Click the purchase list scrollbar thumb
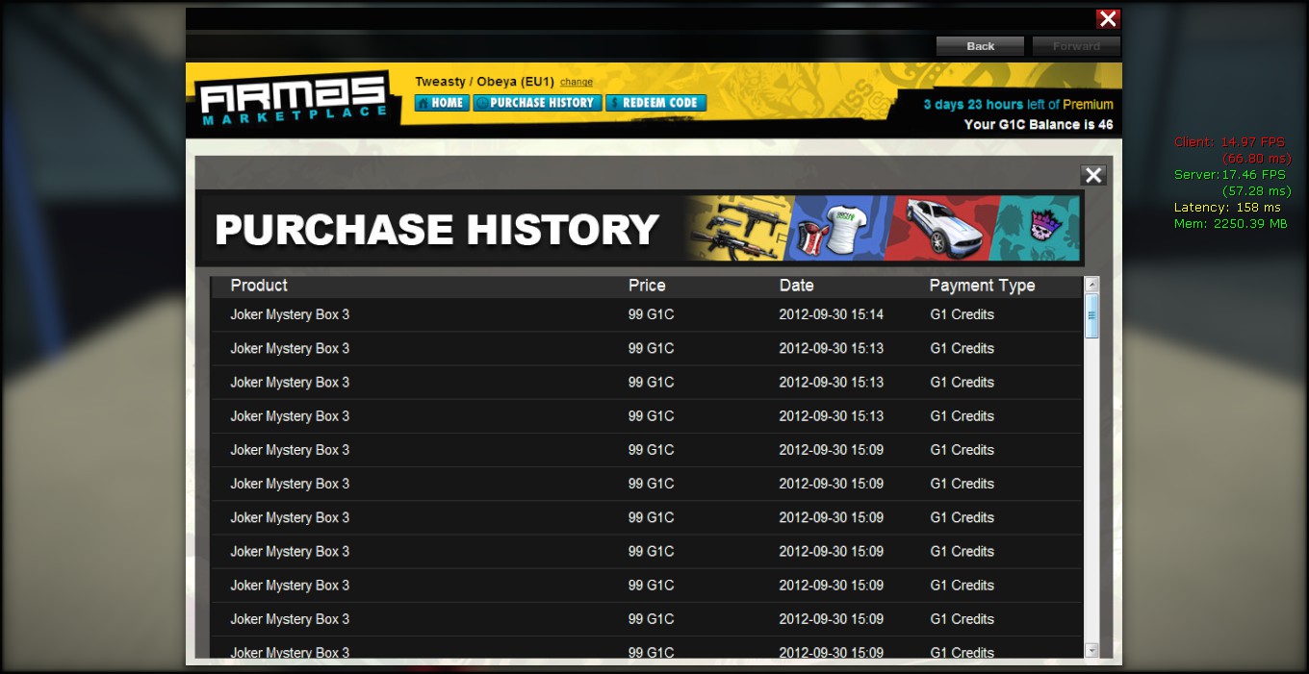Viewport: 1309px width, 674px height. point(1091,316)
